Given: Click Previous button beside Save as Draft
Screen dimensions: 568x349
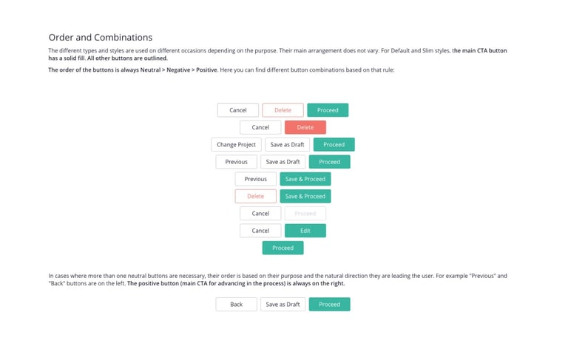Looking at the screenshot, I should pos(237,161).
